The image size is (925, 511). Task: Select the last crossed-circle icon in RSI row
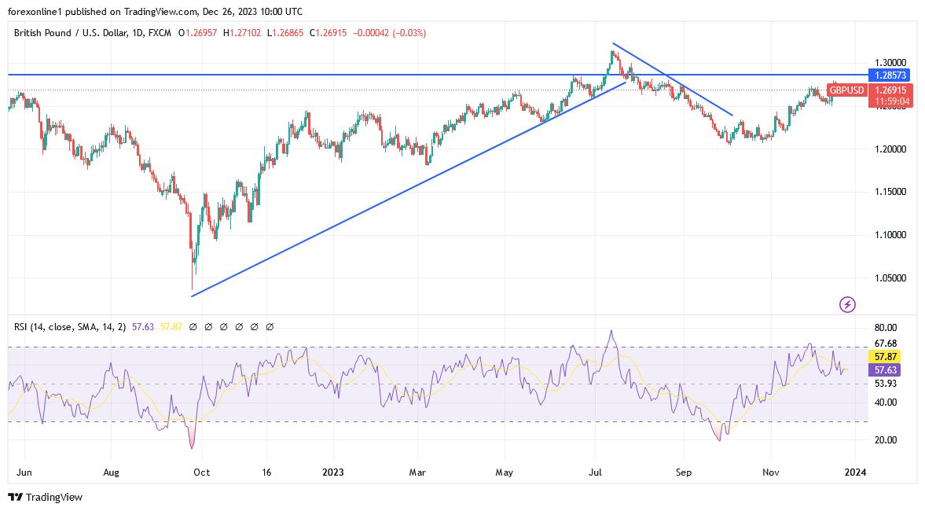tap(270, 325)
